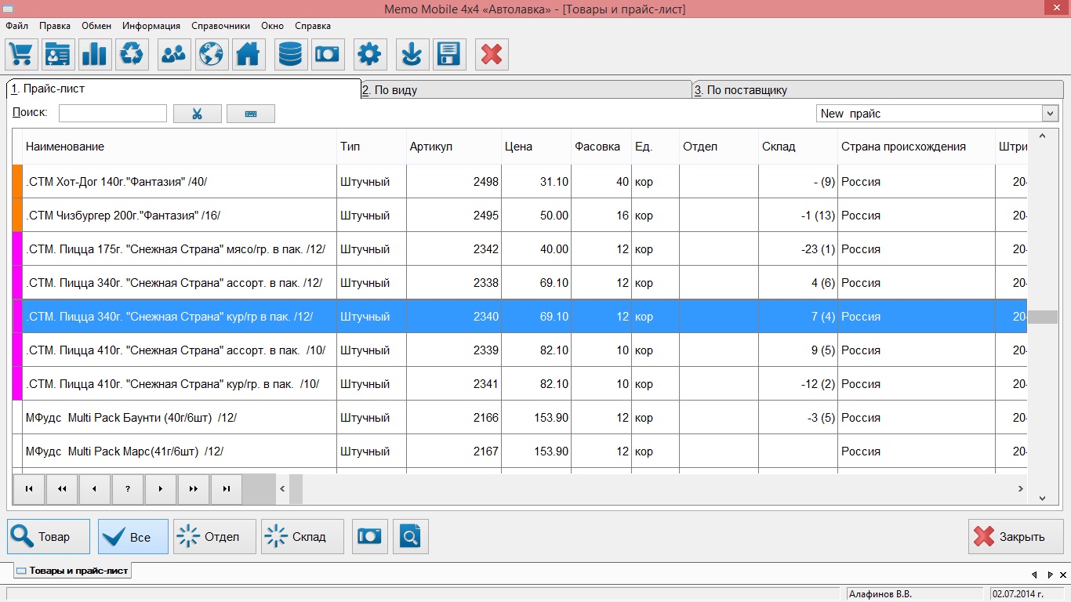Image resolution: width=1071 pixels, height=602 pixels.
Task: Click the shopping cart toolbar icon
Action: (x=22, y=55)
